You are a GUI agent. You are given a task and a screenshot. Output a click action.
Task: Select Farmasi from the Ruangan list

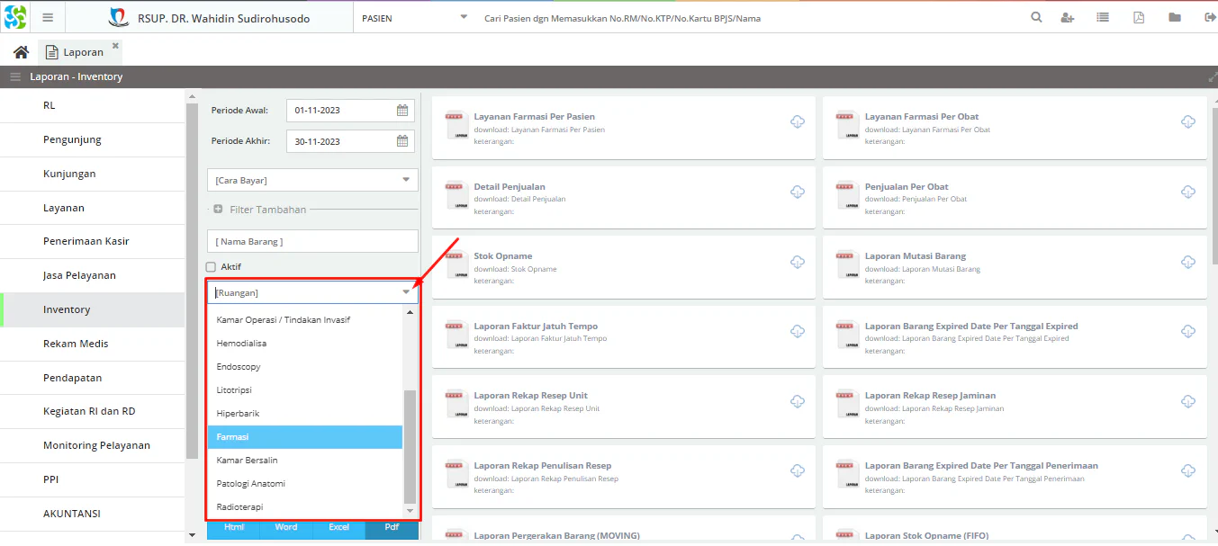tap(304, 437)
